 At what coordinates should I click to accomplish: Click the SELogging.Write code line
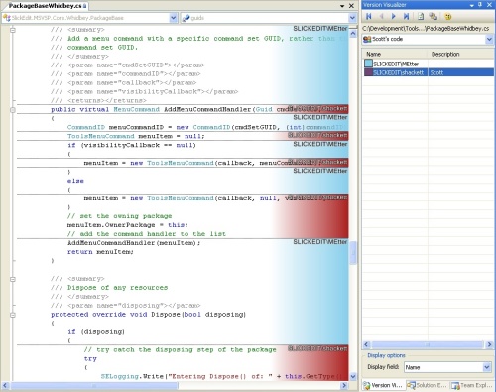pyautogui.click(x=221, y=376)
